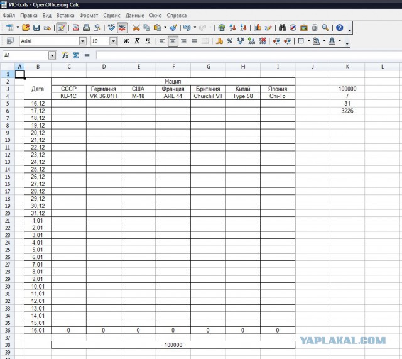The width and height of the screenshot is (402, 359).
Task: Increase cell indent
Action: (287, 41)
